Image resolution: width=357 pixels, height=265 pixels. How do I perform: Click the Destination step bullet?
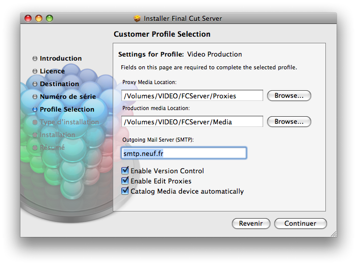click(x=35, y=84)
